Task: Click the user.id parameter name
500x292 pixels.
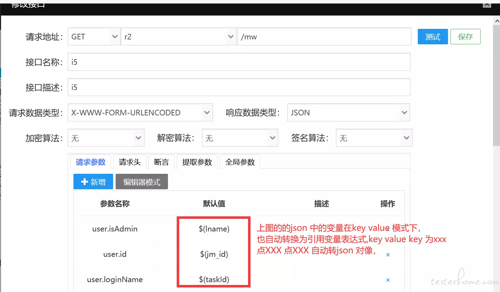Action: [115, 254]
